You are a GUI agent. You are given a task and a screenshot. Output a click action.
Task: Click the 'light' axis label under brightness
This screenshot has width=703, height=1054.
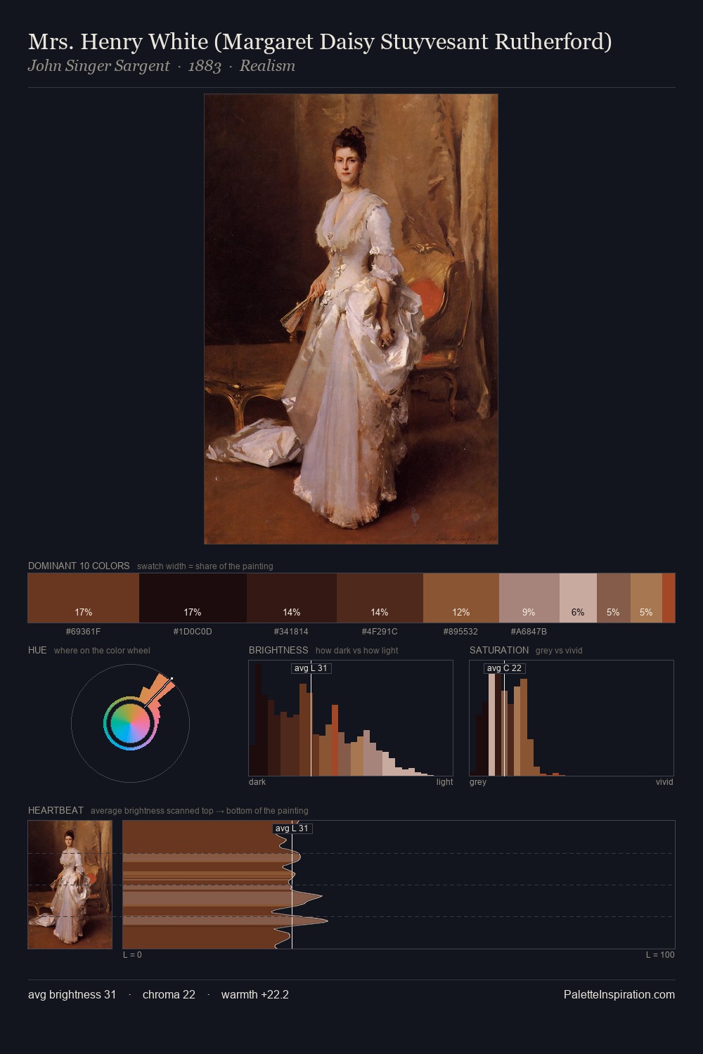pyautogui.click(x=445, y=782)
